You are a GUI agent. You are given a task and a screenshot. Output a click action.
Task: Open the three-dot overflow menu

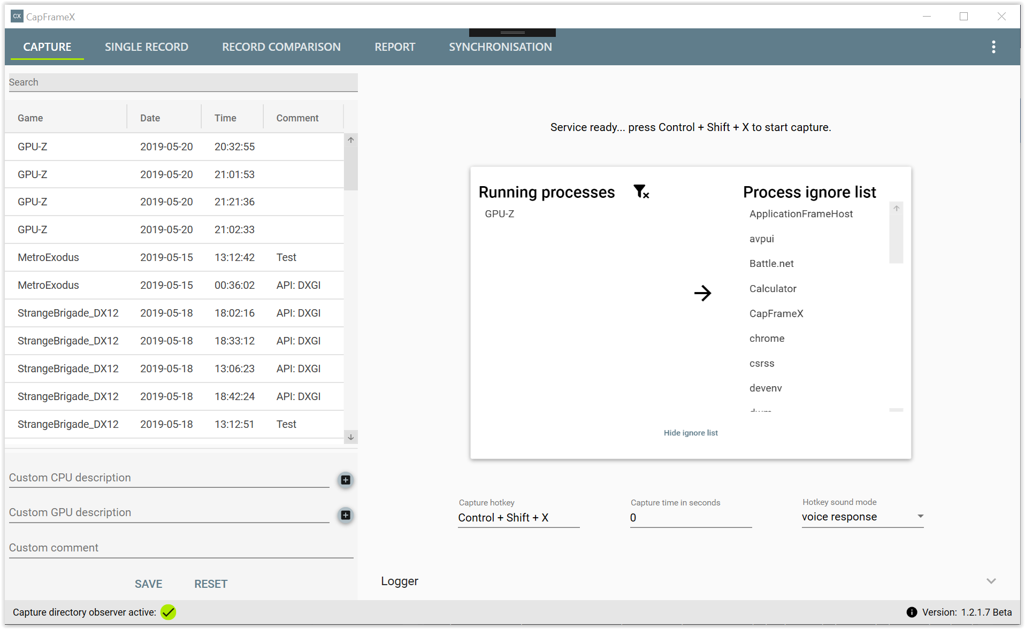pos(993,47)
